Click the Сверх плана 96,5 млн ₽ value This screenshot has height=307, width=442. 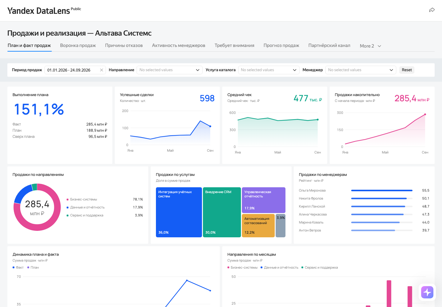click(x=98, y=137)
